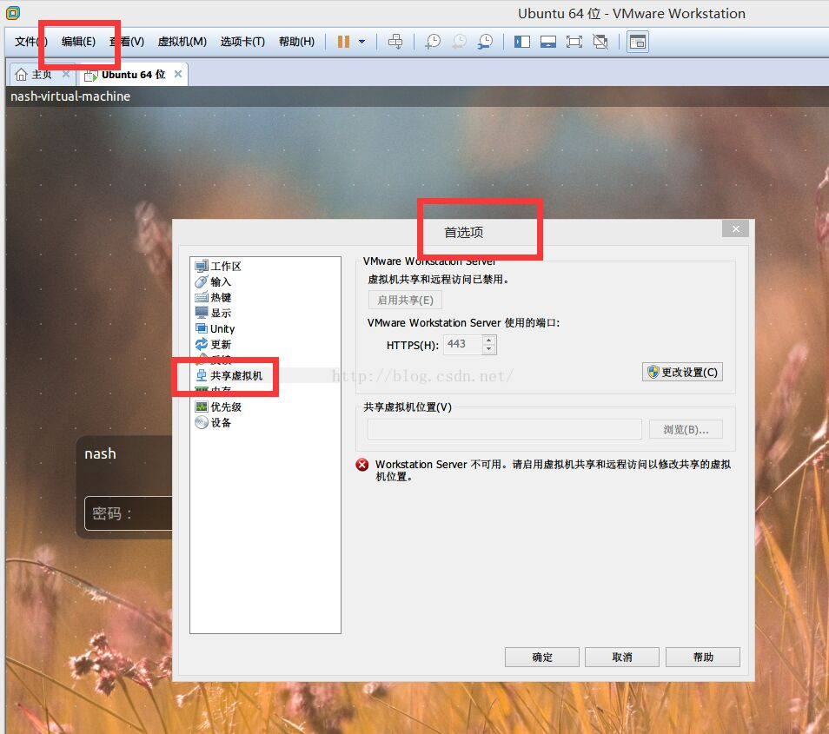Click the 显示 display icon
Screen dimensions: 829x734
coord(202,313)
